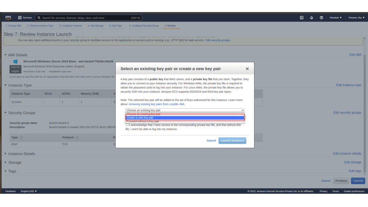Image resolution: width=368 pixels, height=207 pixels.
Task: Go to step 5. Add Tags
Action: point(115,26)
